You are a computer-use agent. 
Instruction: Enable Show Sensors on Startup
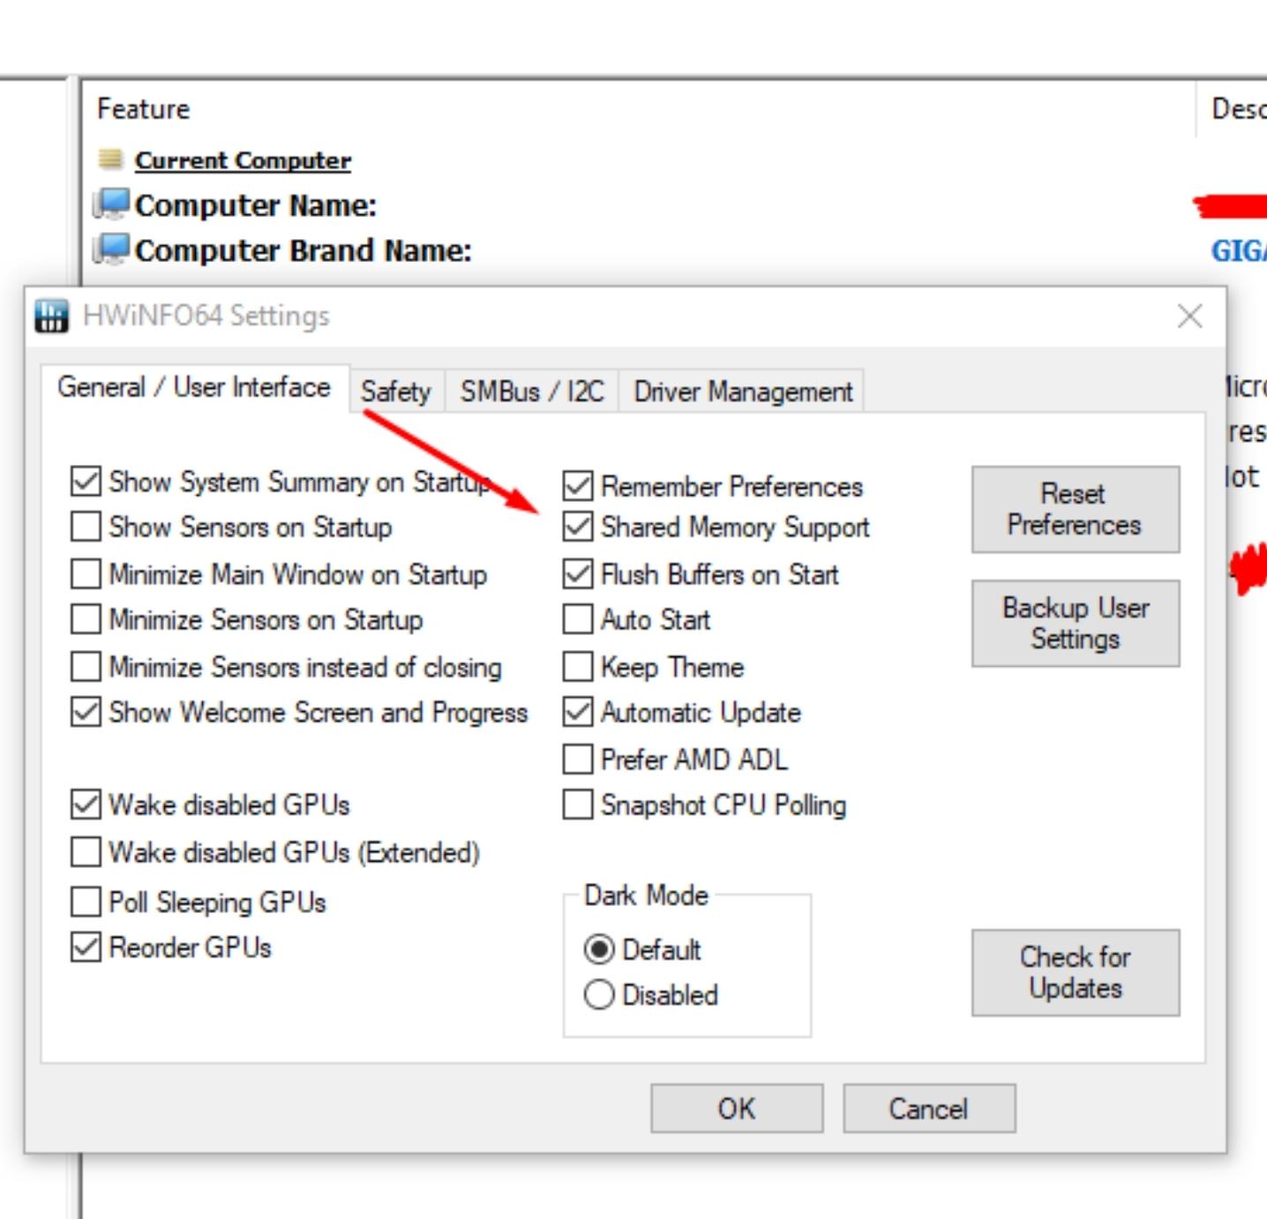(x=86, y=527)
